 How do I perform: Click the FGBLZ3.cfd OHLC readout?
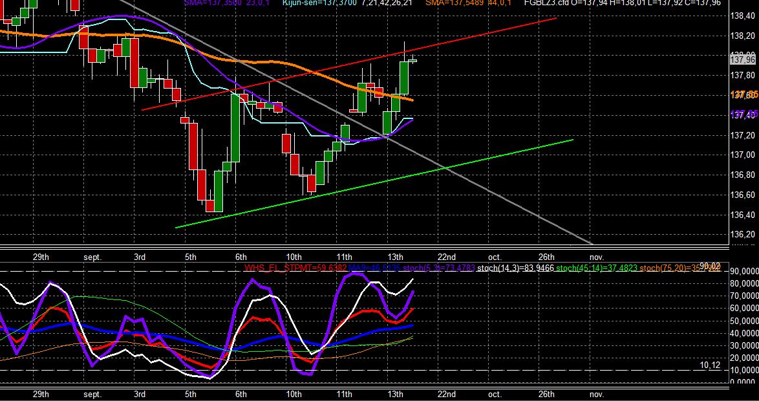(x=622, y=3)
